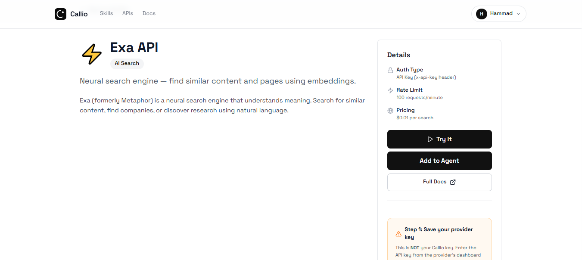Open the Skills menu item
582x260 pixels.
coord(106,13)
